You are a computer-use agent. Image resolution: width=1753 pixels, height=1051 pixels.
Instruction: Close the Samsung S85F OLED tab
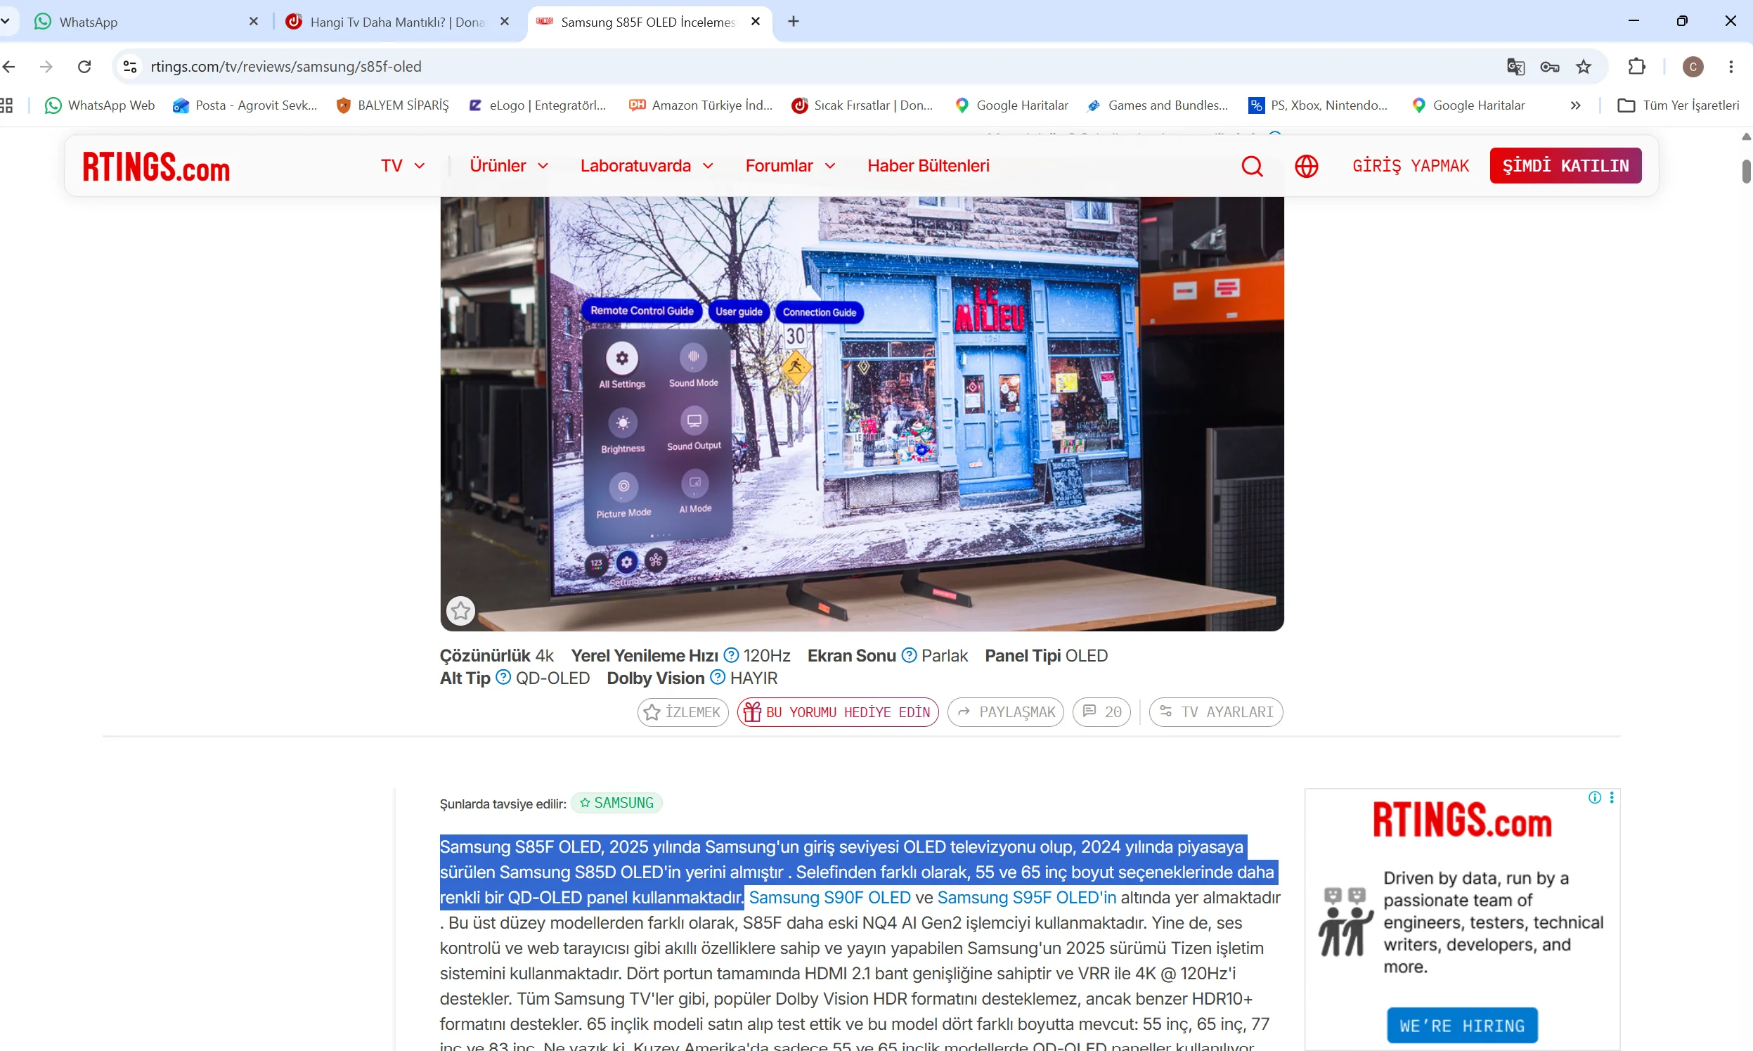pyautogui.click(x=756, y=22)
